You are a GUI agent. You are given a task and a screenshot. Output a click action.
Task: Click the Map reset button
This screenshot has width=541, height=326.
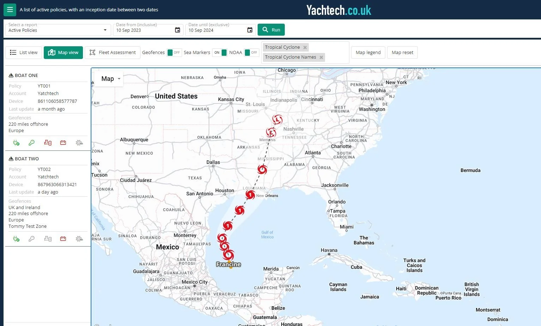click(x=402, y=53)
